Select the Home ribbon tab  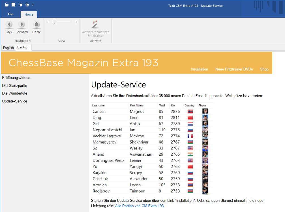(29, 14)
